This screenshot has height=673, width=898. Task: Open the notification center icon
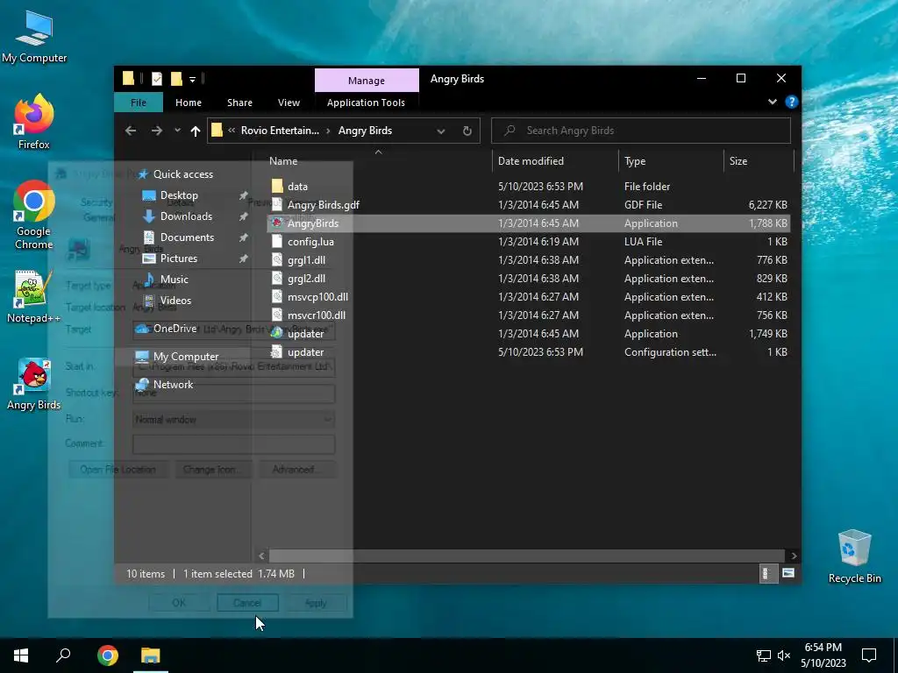pyautogui.click(x=869, y=655)
